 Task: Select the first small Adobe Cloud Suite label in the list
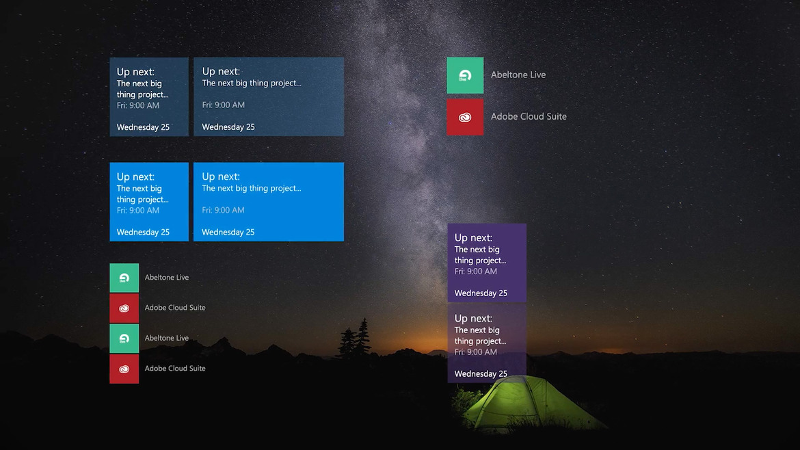(175, 307)
